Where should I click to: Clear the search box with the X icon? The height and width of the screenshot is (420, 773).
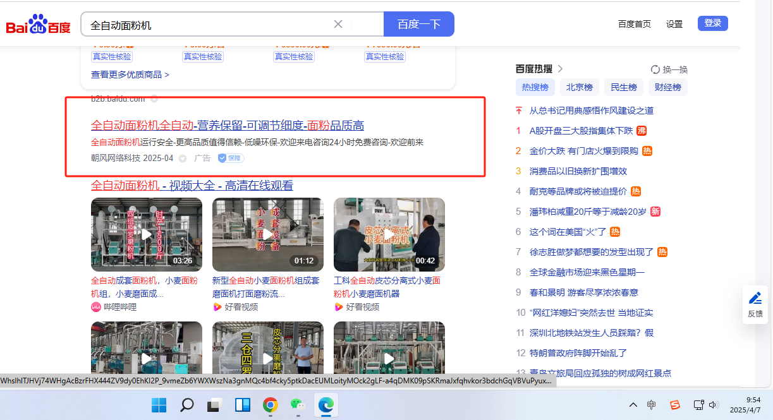point(338,24)
